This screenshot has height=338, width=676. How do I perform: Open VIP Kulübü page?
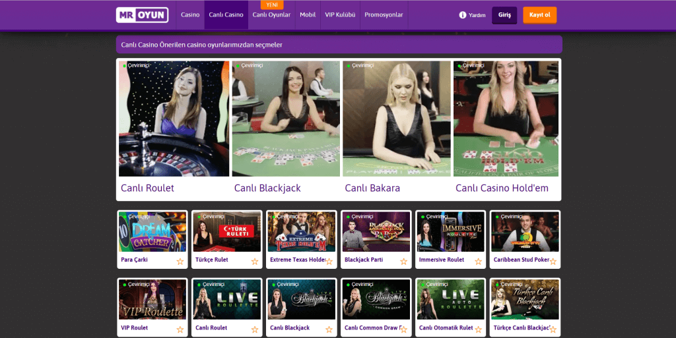click(x=340, y=14)
